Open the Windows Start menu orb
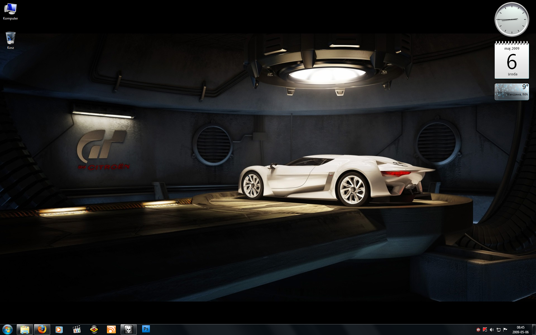Screen dimensions: 536x335 click(x=8, y=329)
